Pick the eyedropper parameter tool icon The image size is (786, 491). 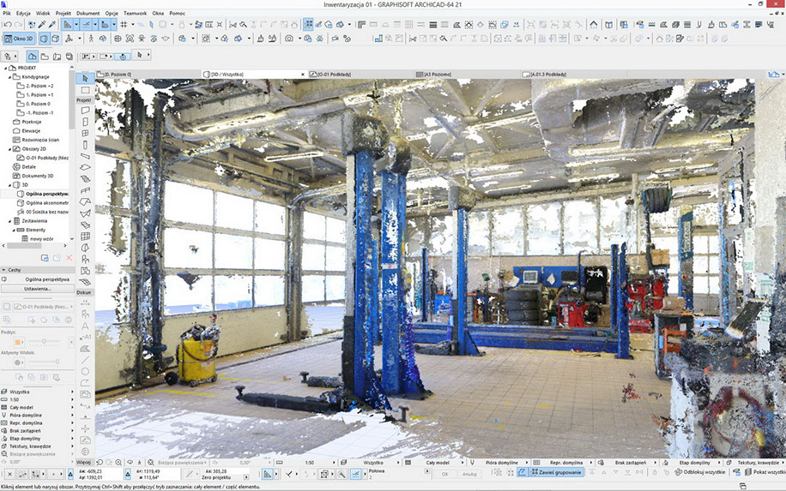click(42, 25)
